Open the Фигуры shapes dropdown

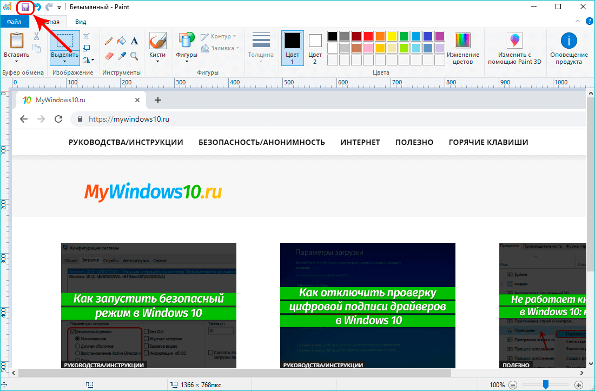point(186,61)
